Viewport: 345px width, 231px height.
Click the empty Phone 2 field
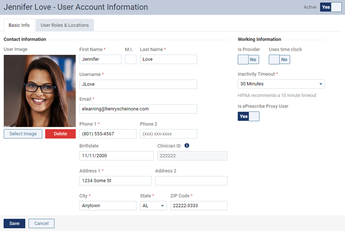[169, 134]
